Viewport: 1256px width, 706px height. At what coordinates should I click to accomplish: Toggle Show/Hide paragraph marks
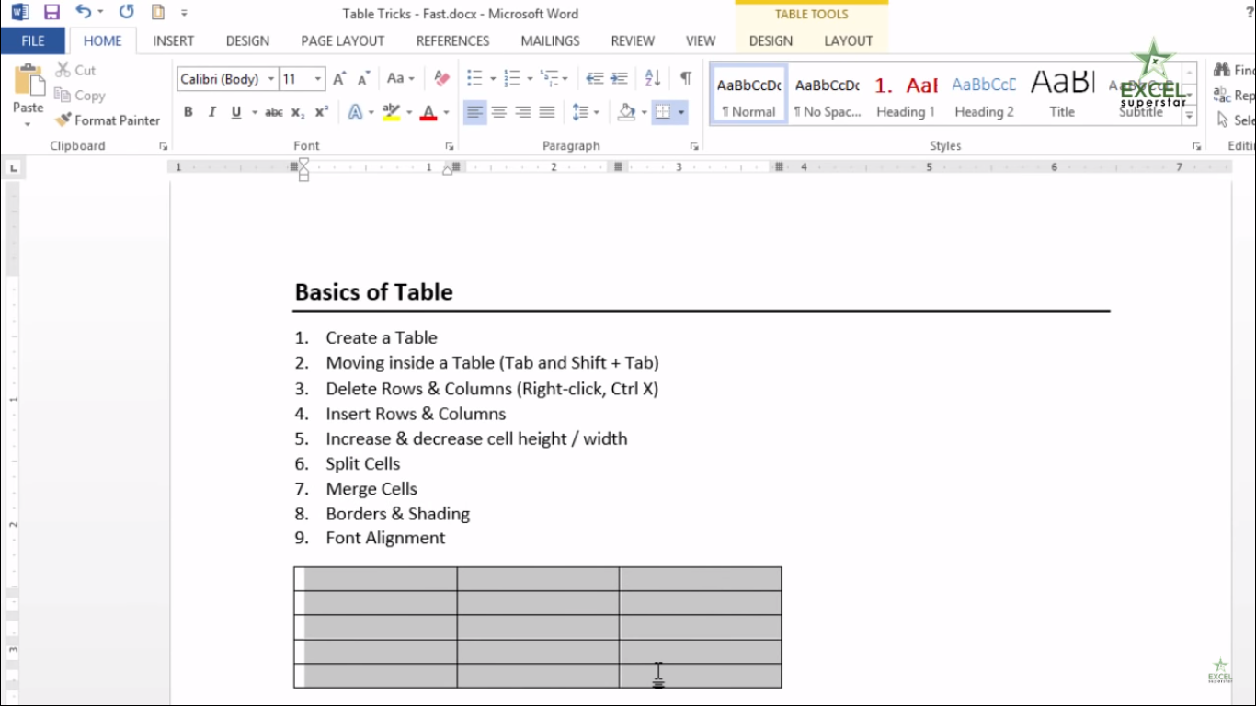pyautogui.click(x=686, y=78)
